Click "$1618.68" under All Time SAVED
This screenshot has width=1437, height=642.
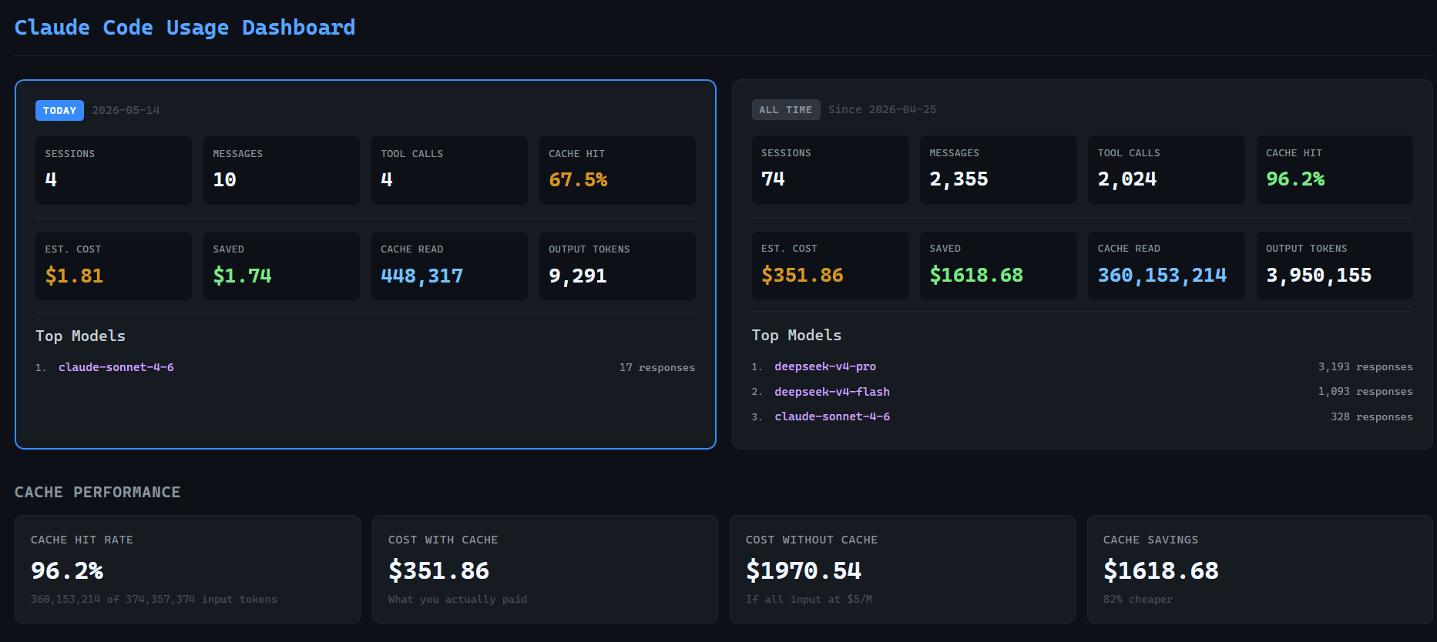pos(976,275)
